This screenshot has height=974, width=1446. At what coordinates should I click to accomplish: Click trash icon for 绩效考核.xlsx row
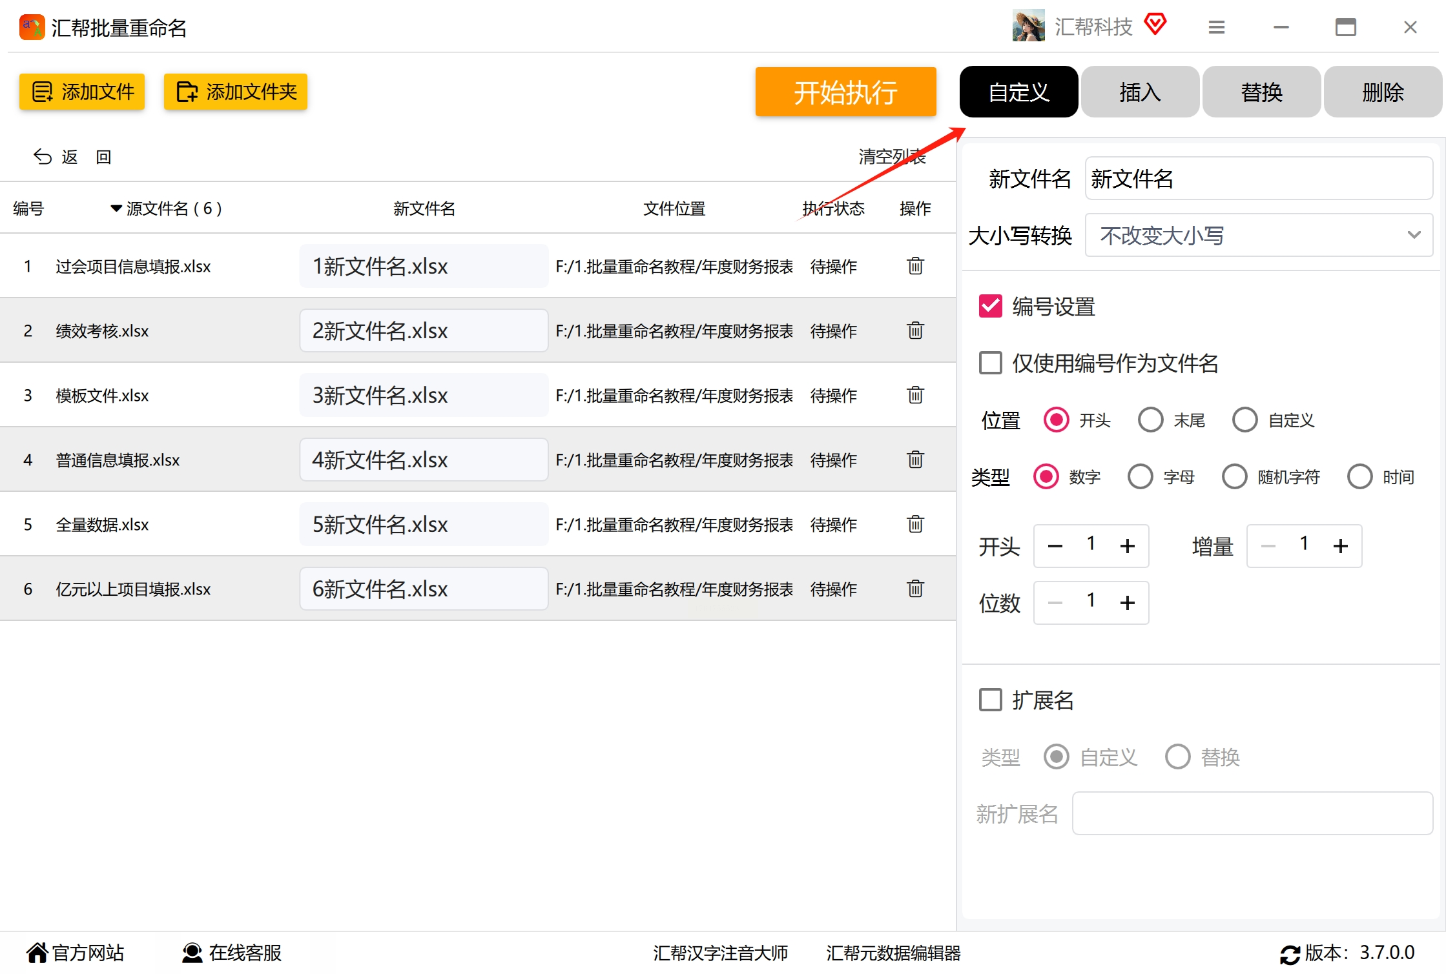915,330
